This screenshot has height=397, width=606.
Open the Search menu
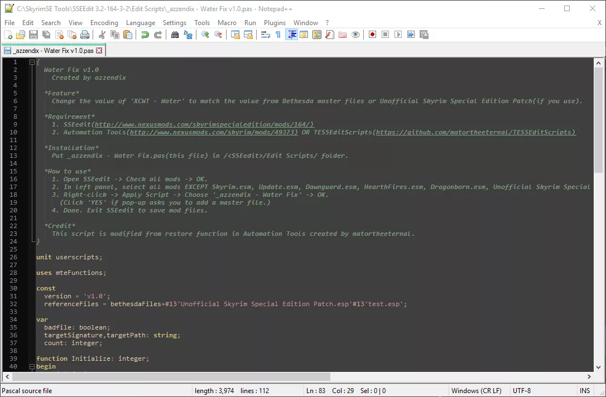pos(51,23)
